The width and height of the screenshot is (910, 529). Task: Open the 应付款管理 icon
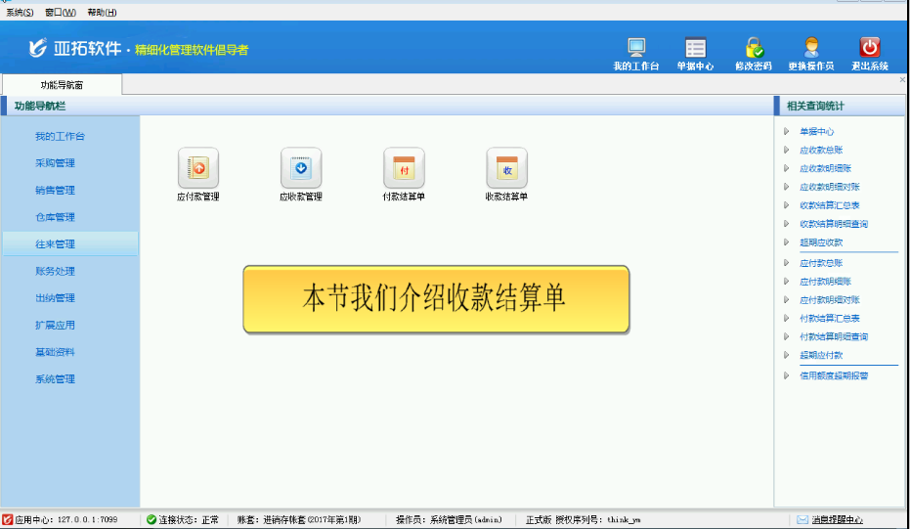(x=197, y=169)
